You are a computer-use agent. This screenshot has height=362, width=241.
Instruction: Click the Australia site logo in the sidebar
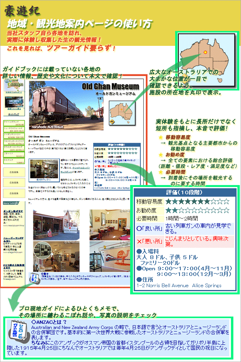pyautogui.click(x=14, y=84)
